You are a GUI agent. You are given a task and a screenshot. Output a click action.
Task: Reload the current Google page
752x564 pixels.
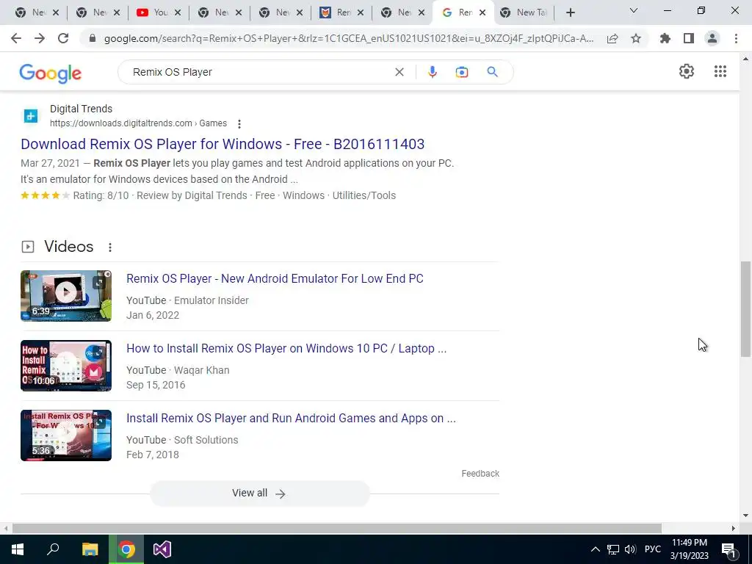[x=63, y=38]
